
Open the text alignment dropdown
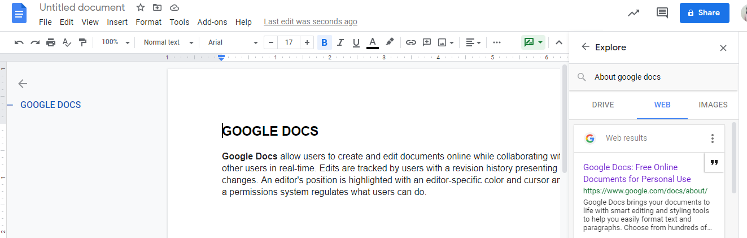coord(473,42)
